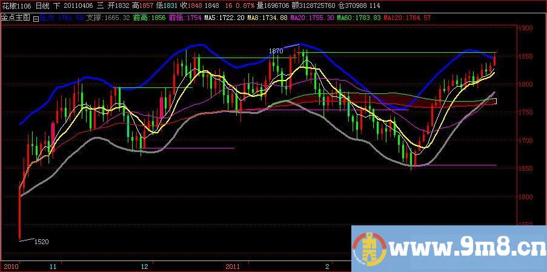Image resolution: width=547 pixels, height=272 pixels.
Task: Click the MA60 legend entry
Action: pyautogui.click(x=359, y=18)
